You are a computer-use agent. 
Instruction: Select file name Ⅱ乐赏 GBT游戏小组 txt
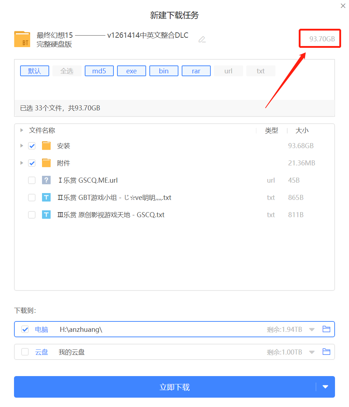(x=114, y=197)
